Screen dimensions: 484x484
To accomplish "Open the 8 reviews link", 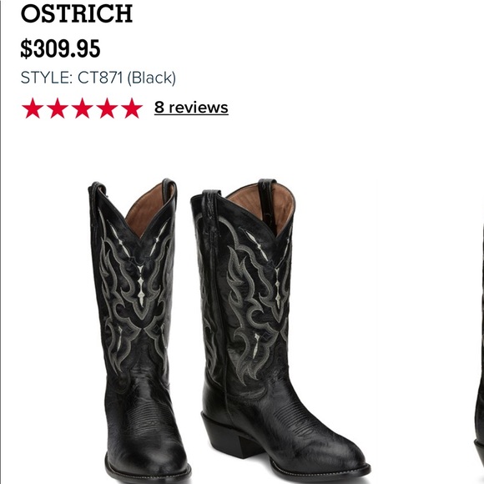I will click(x=191, y=108).
